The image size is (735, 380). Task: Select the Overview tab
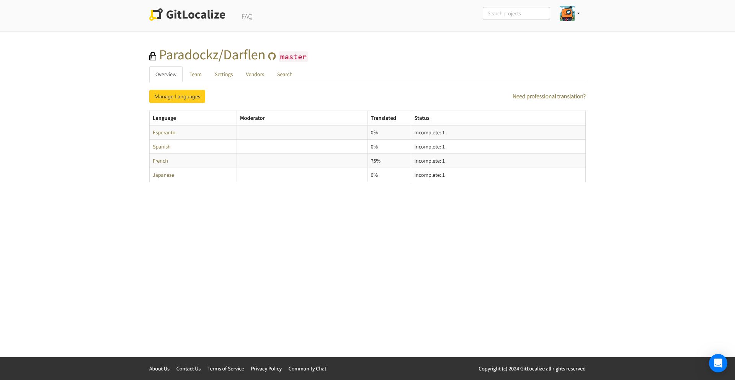[166, 74]
